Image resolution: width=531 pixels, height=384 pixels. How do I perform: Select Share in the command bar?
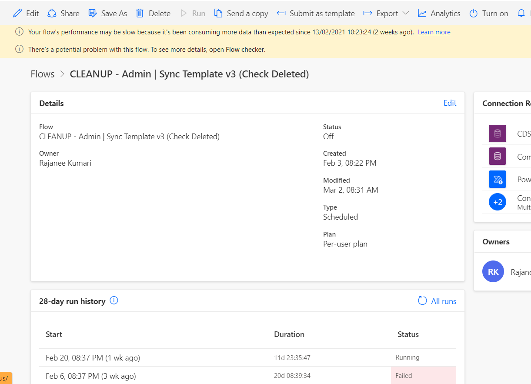[x=63, y=13]
